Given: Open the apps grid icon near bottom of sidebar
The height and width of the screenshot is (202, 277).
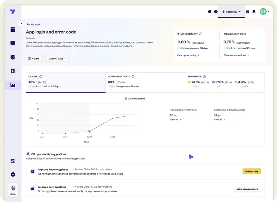Looking at the screenshot, I should pos(13,161).
